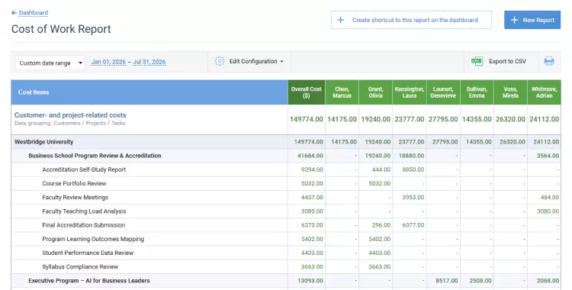Click the 3953.00 Kensington cost cell

413,197
